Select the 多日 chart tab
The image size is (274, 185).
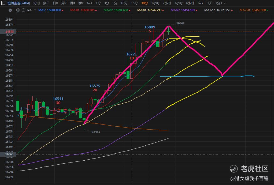coord(46,3)
